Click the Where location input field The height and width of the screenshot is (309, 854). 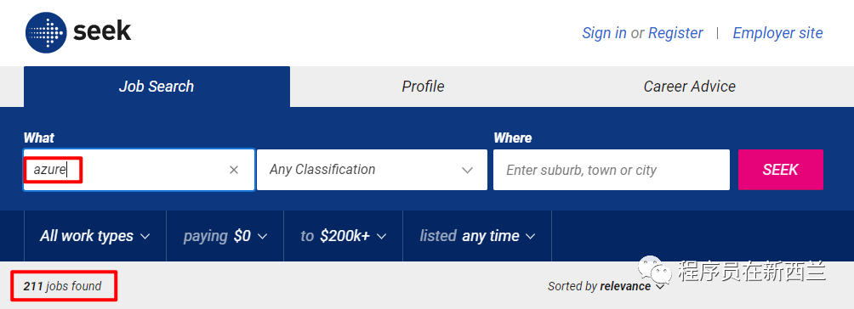tap(612, 170)
